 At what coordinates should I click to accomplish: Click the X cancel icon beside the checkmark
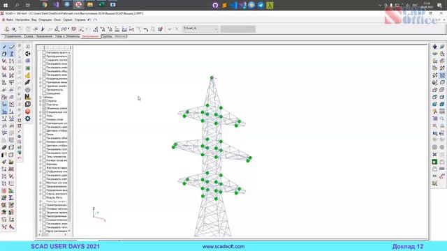tap(177, 29)
